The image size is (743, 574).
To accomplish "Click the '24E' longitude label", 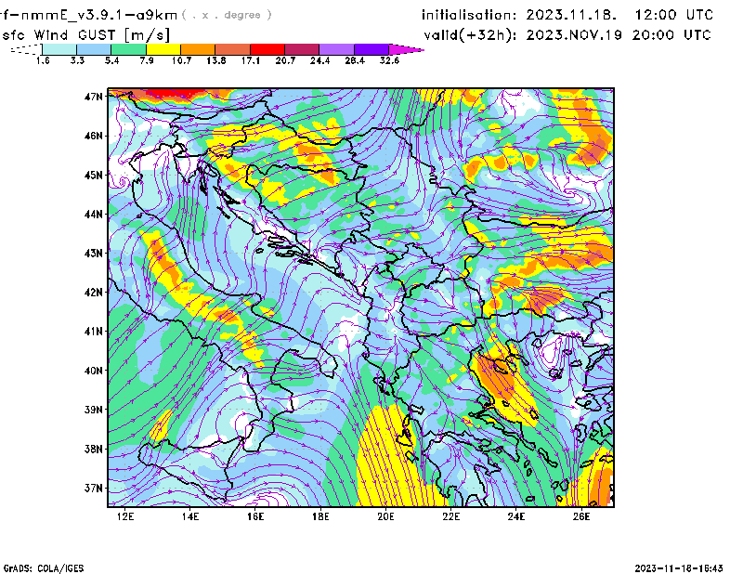I will 516,516.
